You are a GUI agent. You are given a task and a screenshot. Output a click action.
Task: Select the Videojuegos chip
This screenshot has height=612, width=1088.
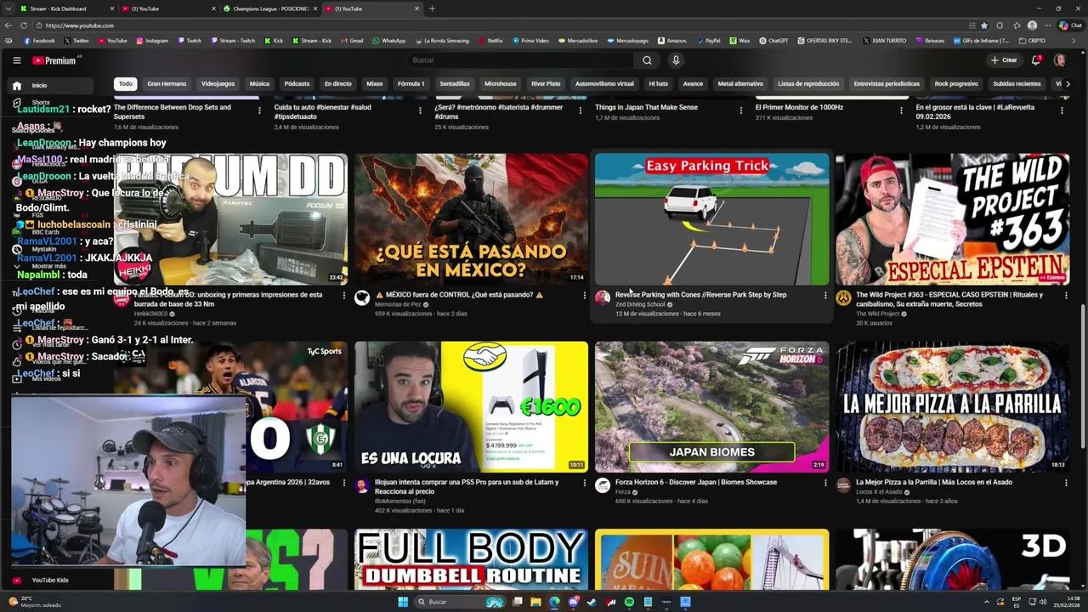click(218, 84)
